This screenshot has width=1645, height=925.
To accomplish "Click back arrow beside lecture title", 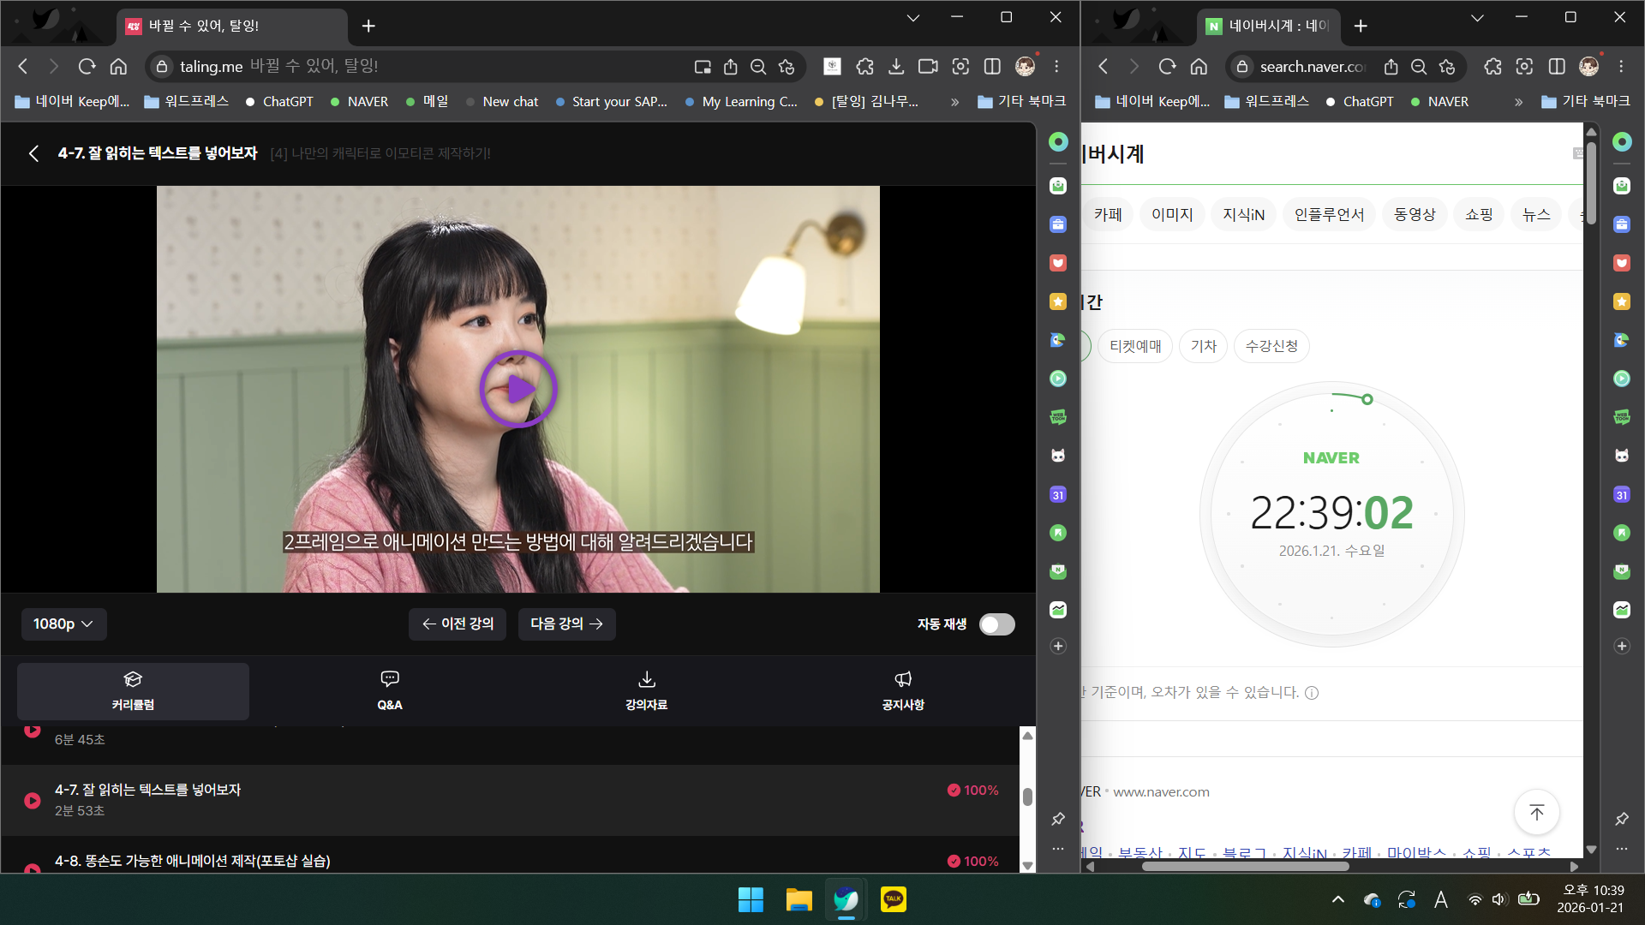I will point(33,153).
